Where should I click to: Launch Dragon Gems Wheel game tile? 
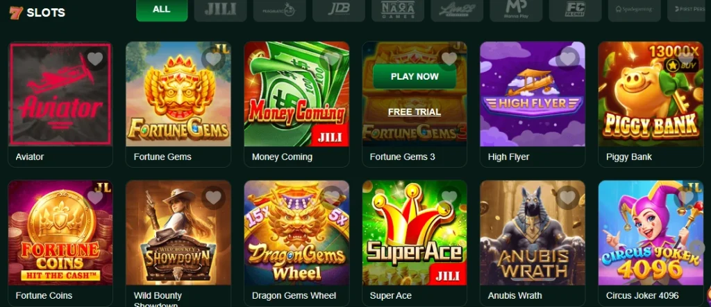[296, 233]
